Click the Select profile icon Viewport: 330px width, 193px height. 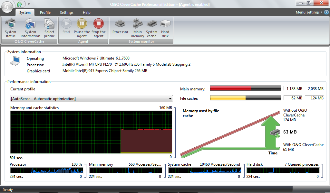point(49,28)
